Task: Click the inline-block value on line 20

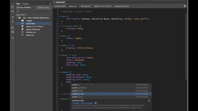Action: click(x=84, y=48)
